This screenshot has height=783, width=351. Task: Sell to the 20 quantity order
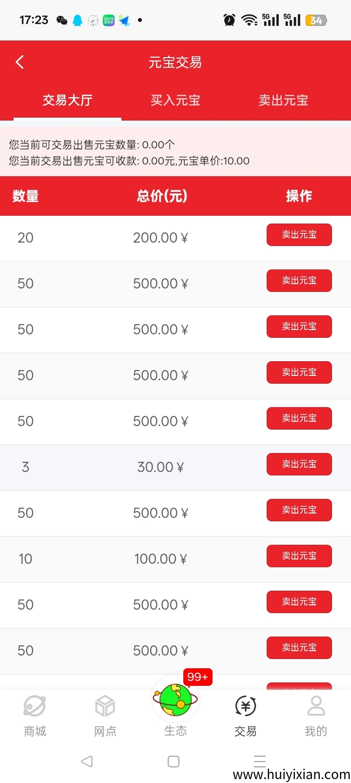299,235
